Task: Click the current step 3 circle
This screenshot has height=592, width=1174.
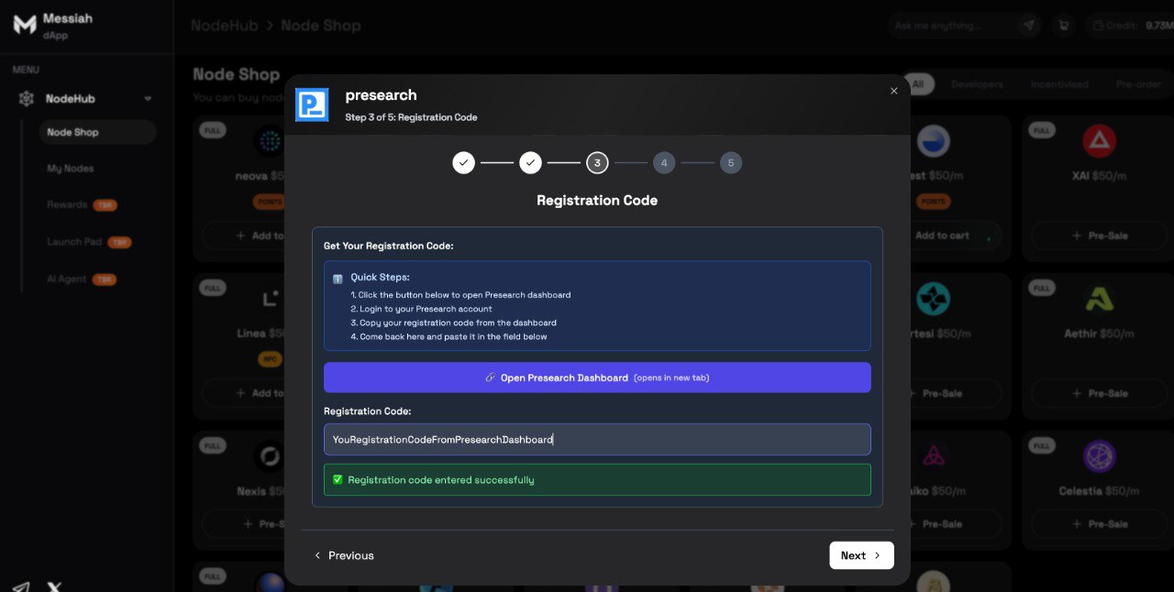Action: click(x=597, y=163)
